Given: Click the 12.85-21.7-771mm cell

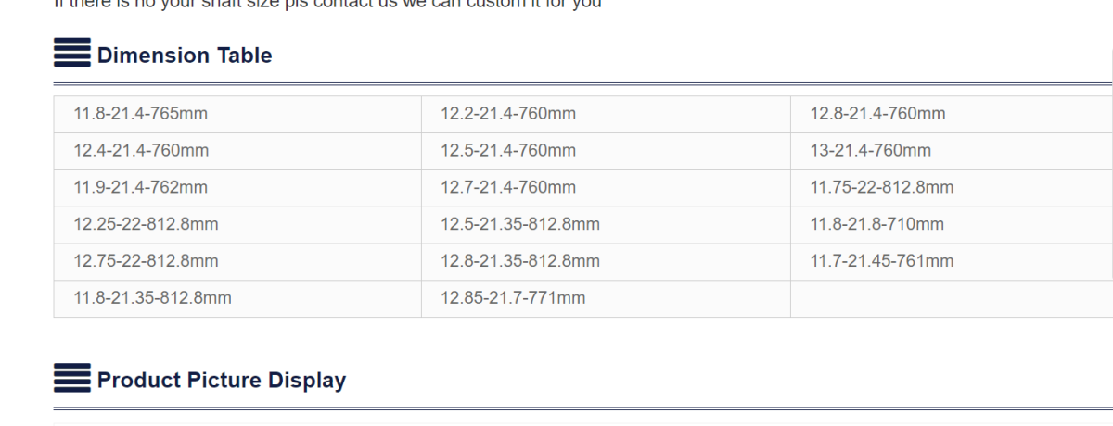Looking at the screenshot, I should pos(606,298).
